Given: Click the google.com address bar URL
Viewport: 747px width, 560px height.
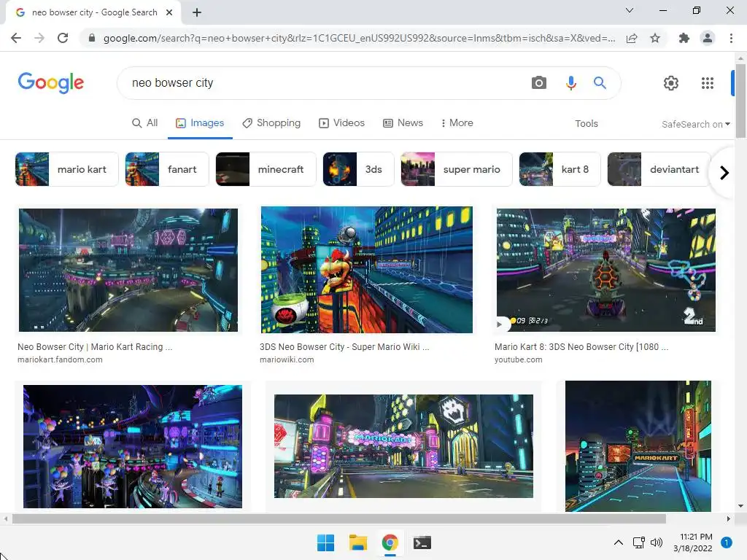Looking at the screenshot, I should [x=359, y=38].
